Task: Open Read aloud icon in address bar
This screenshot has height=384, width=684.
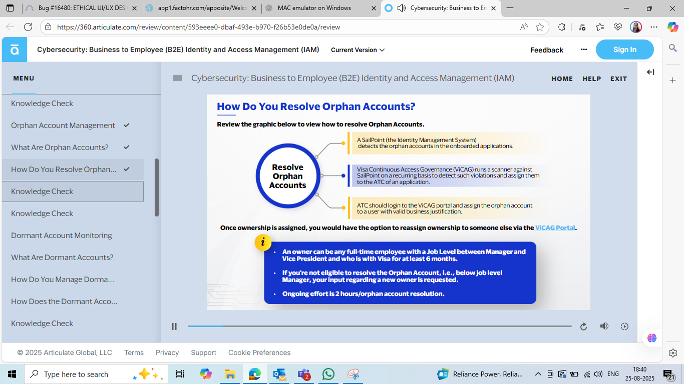Action: coord(524,27)
